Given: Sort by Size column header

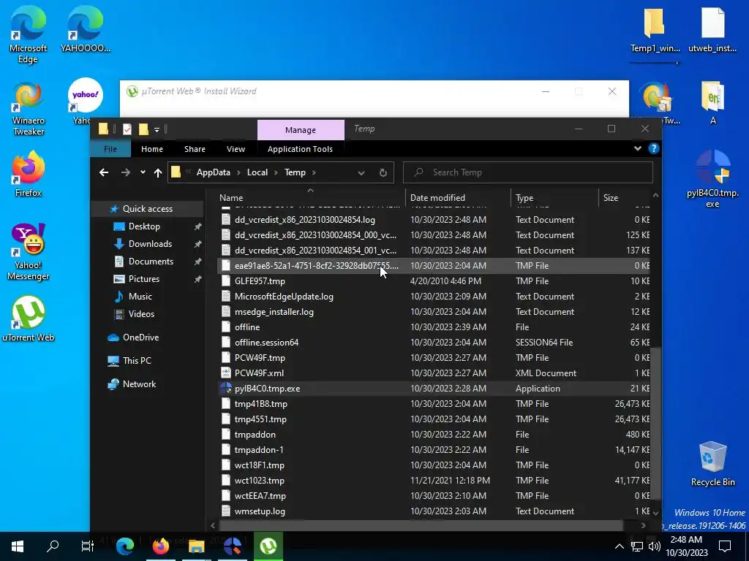Looking at the screenshot, I should [x=625, y=197].
